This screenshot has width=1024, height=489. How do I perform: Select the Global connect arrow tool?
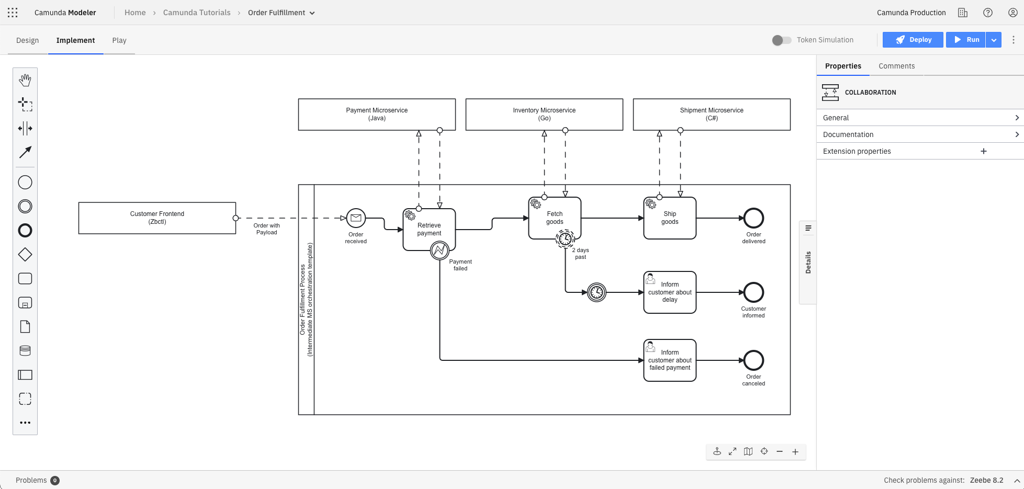click(25, 152)
